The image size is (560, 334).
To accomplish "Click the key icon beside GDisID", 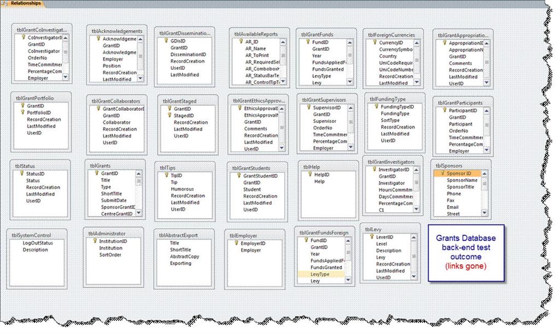I will (166, 40).
